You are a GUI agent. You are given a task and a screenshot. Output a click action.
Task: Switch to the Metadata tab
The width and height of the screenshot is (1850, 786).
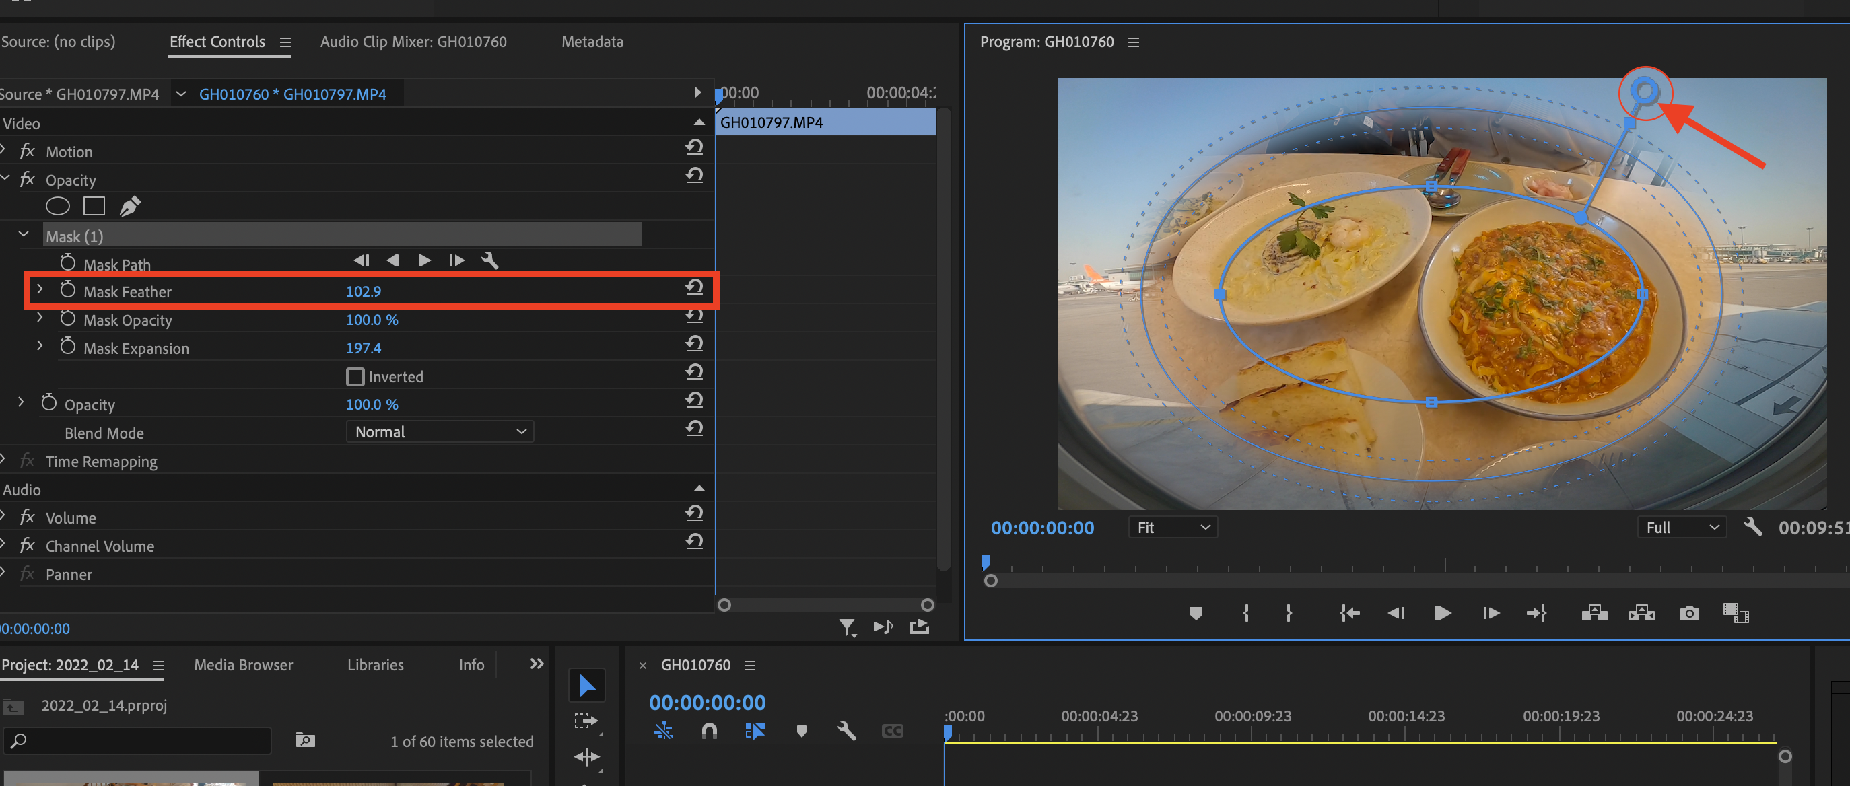coord(592,42)
